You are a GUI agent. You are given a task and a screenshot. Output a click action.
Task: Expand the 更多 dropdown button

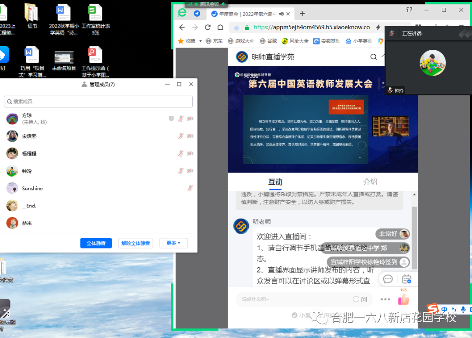(174, 243)
